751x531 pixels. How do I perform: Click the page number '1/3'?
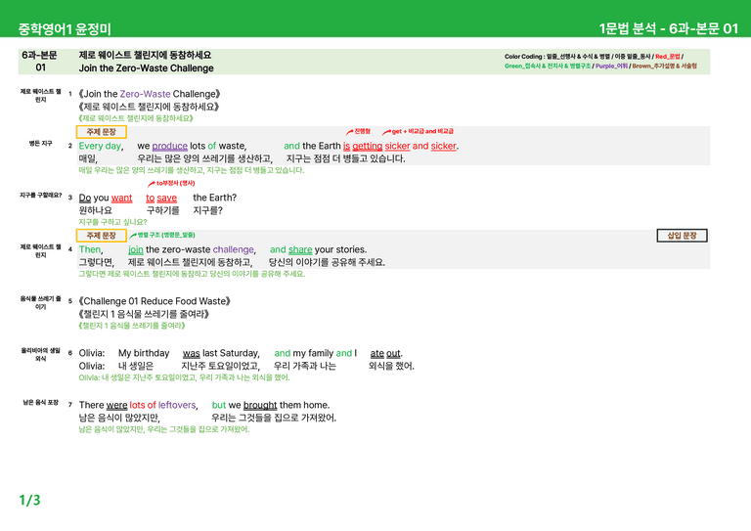coord(29,501)
